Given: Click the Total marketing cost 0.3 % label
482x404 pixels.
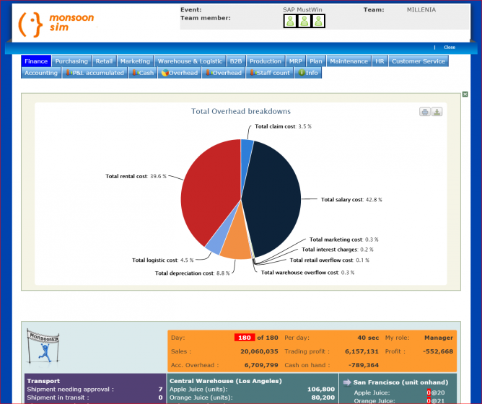Looking at the screenshot, I should (x=343, y=240).
